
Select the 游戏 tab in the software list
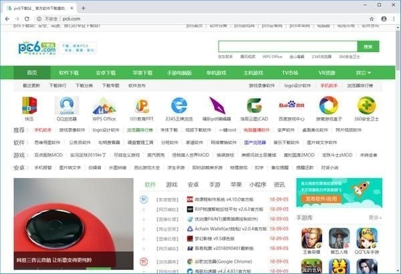[x=172, y=184]
